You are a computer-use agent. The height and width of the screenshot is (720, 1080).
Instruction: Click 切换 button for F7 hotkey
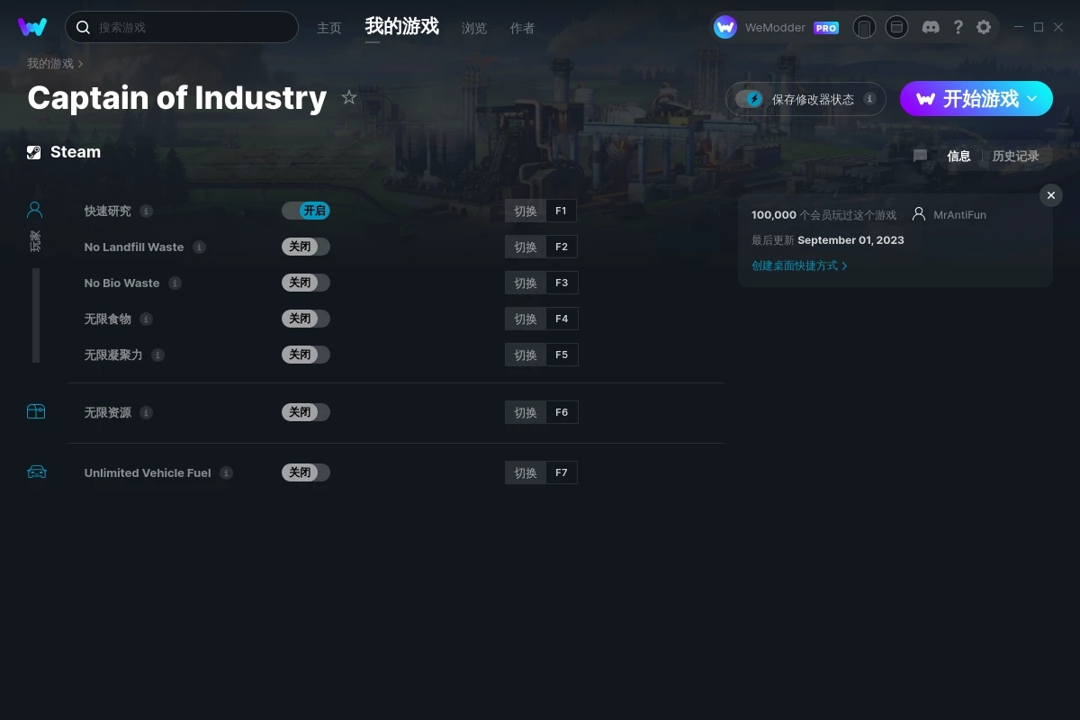click(526, 472)
